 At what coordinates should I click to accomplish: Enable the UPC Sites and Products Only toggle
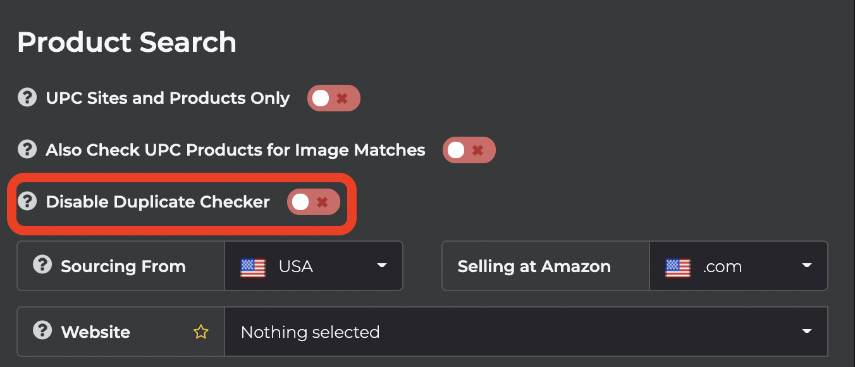pyautogui.click(x=333, y=98)
